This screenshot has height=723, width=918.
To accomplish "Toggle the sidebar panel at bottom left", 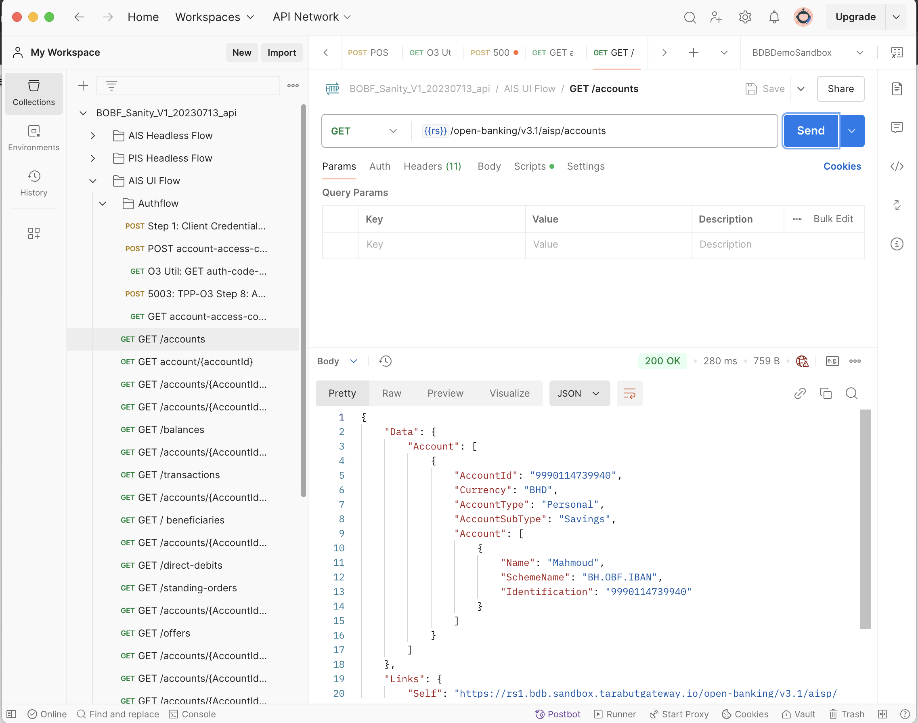I will point(11,714).
